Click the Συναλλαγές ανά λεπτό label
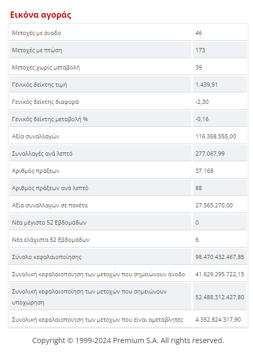The image size is (253, 353). click(x=42, y=154)
